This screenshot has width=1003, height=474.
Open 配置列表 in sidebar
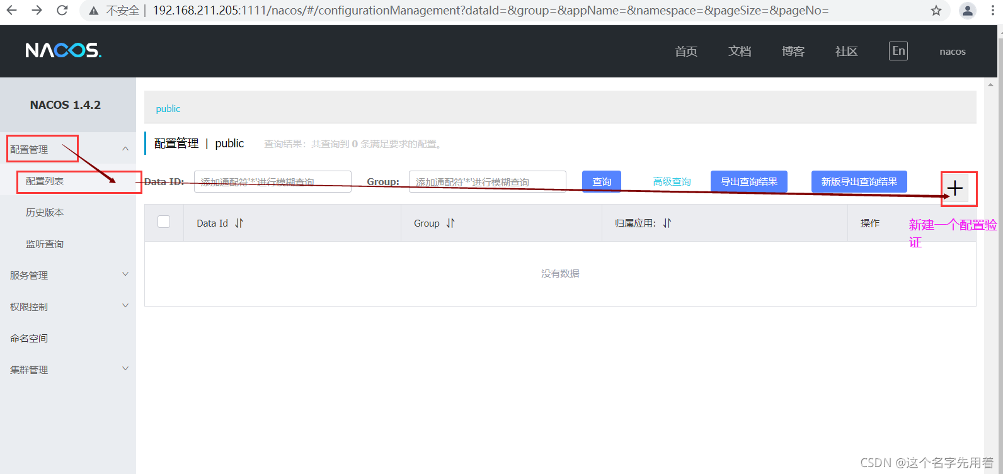click(x=45, y=181)
